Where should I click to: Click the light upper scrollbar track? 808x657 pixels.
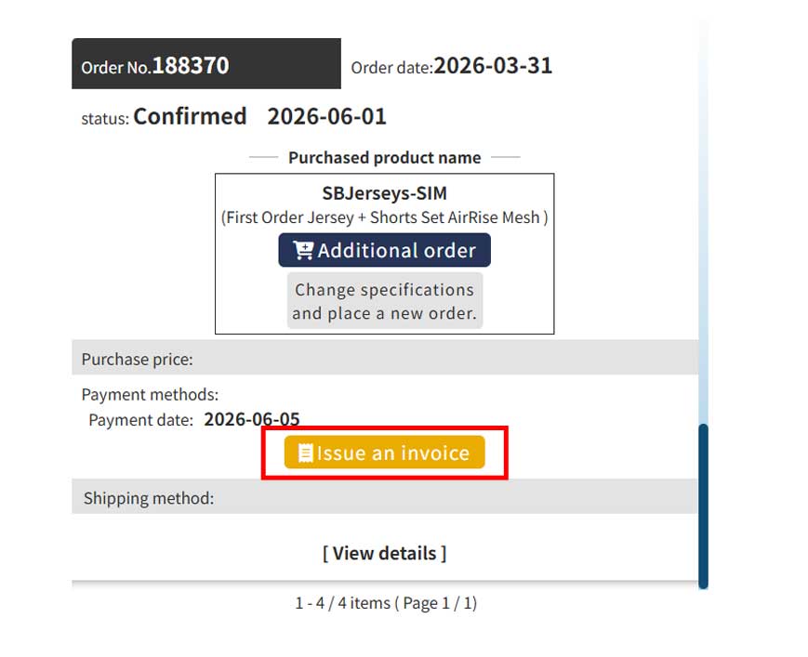pyautogui.click(x=703, y=221)
